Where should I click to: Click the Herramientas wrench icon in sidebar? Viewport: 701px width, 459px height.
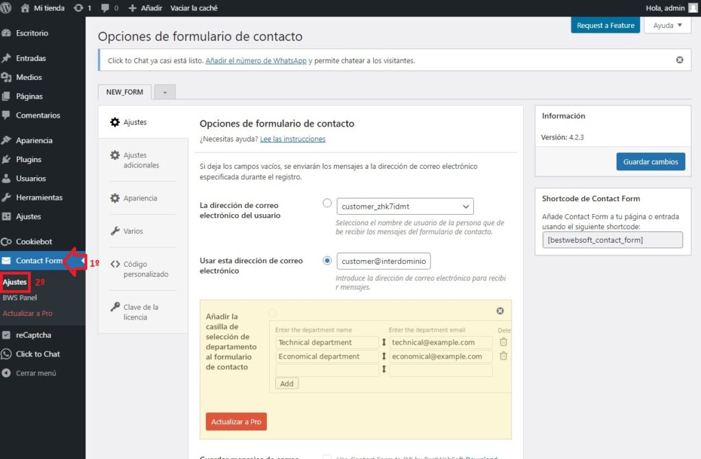[x=6, y=197]
